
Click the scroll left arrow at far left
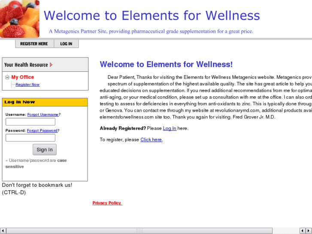coord(3,231)
